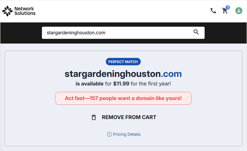
Task: Open the shopping cart icon
Action: point(225,11)
